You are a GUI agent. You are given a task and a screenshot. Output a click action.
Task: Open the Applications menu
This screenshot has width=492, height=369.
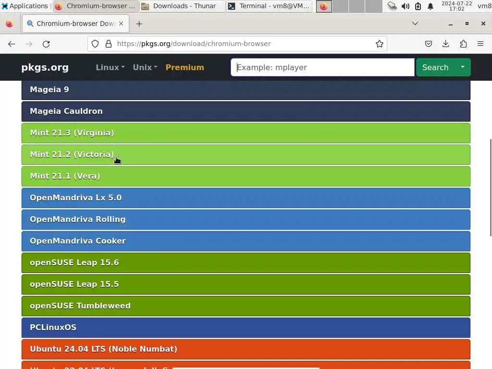(26, 6)
